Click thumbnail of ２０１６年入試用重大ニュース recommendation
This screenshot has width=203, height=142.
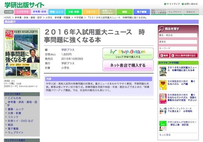pyautogui.click(x=163, y=72)
